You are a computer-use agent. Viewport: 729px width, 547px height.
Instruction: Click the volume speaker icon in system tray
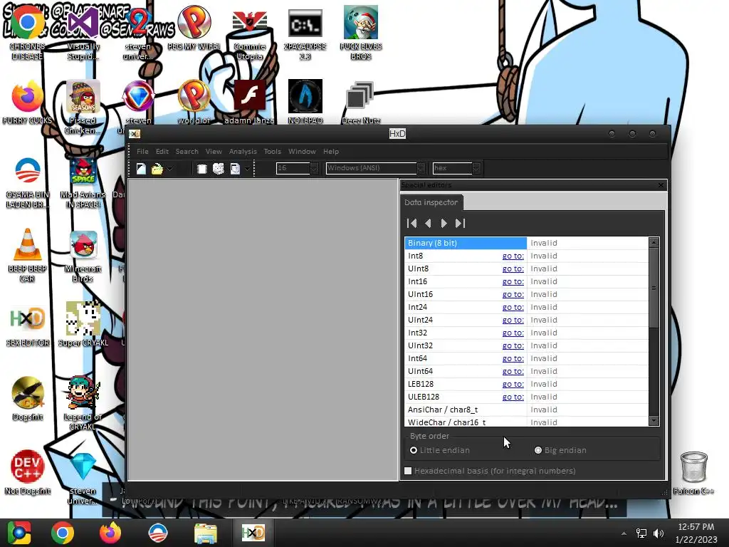[x=659, y=533]
